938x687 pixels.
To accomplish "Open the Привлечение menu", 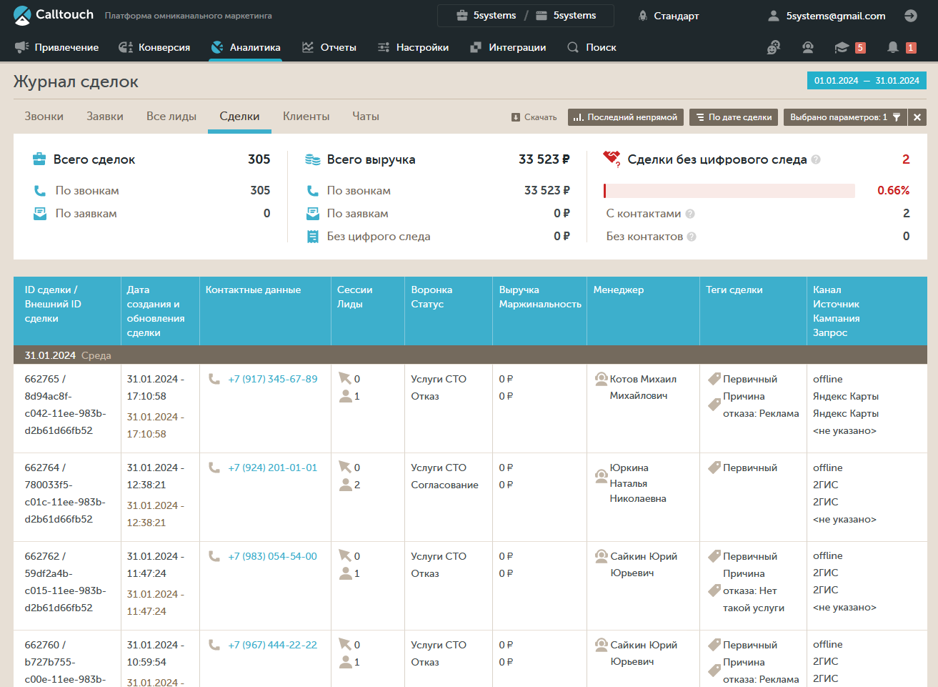I will pyautogui.click(x=57, y=47).
